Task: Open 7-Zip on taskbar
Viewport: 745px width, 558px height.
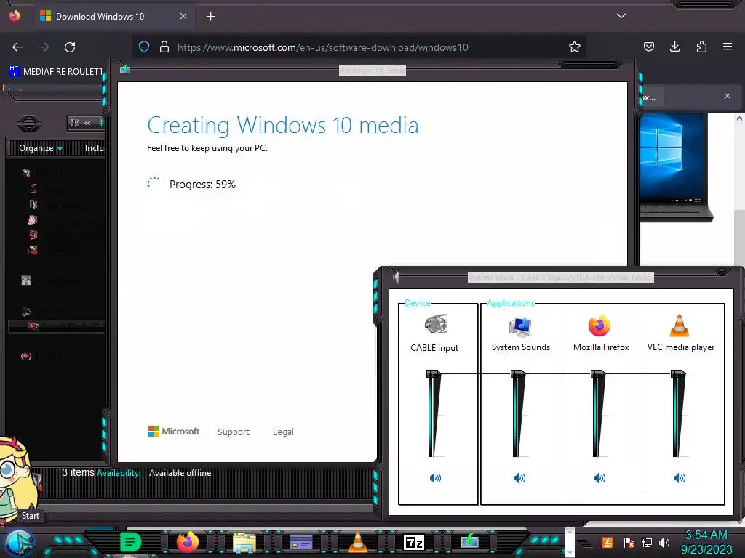Action: coord(414,542)
